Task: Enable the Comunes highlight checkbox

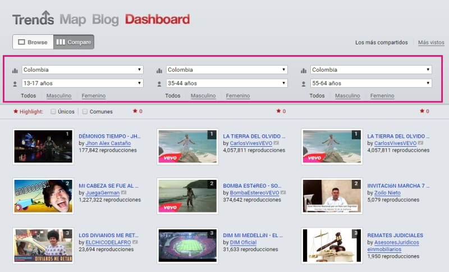Action: click(x=85, y=111)
